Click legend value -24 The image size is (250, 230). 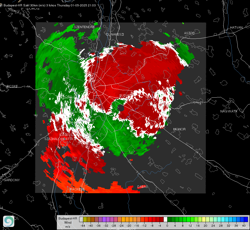pos(121,226)
